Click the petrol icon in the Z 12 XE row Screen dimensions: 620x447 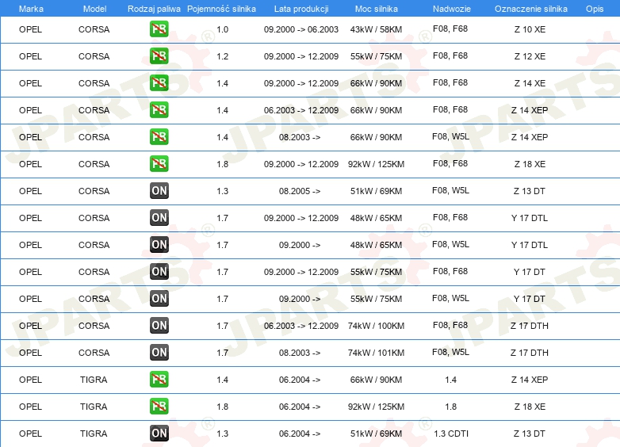pyautogui.click(x=159, y=56)
